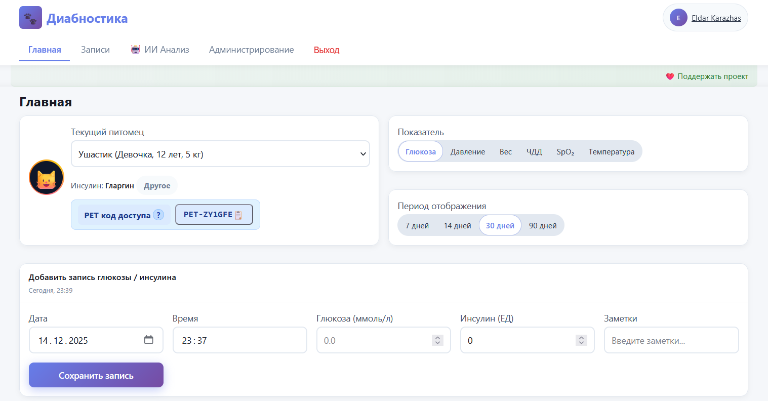Click the PET code help question mark

click(x=158, y=215)
